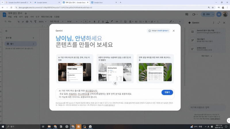The width and height of the screenshot is (230, 129).
Task: Click the shuffle suggestions icon below the cards
Action: coord(115,83)
